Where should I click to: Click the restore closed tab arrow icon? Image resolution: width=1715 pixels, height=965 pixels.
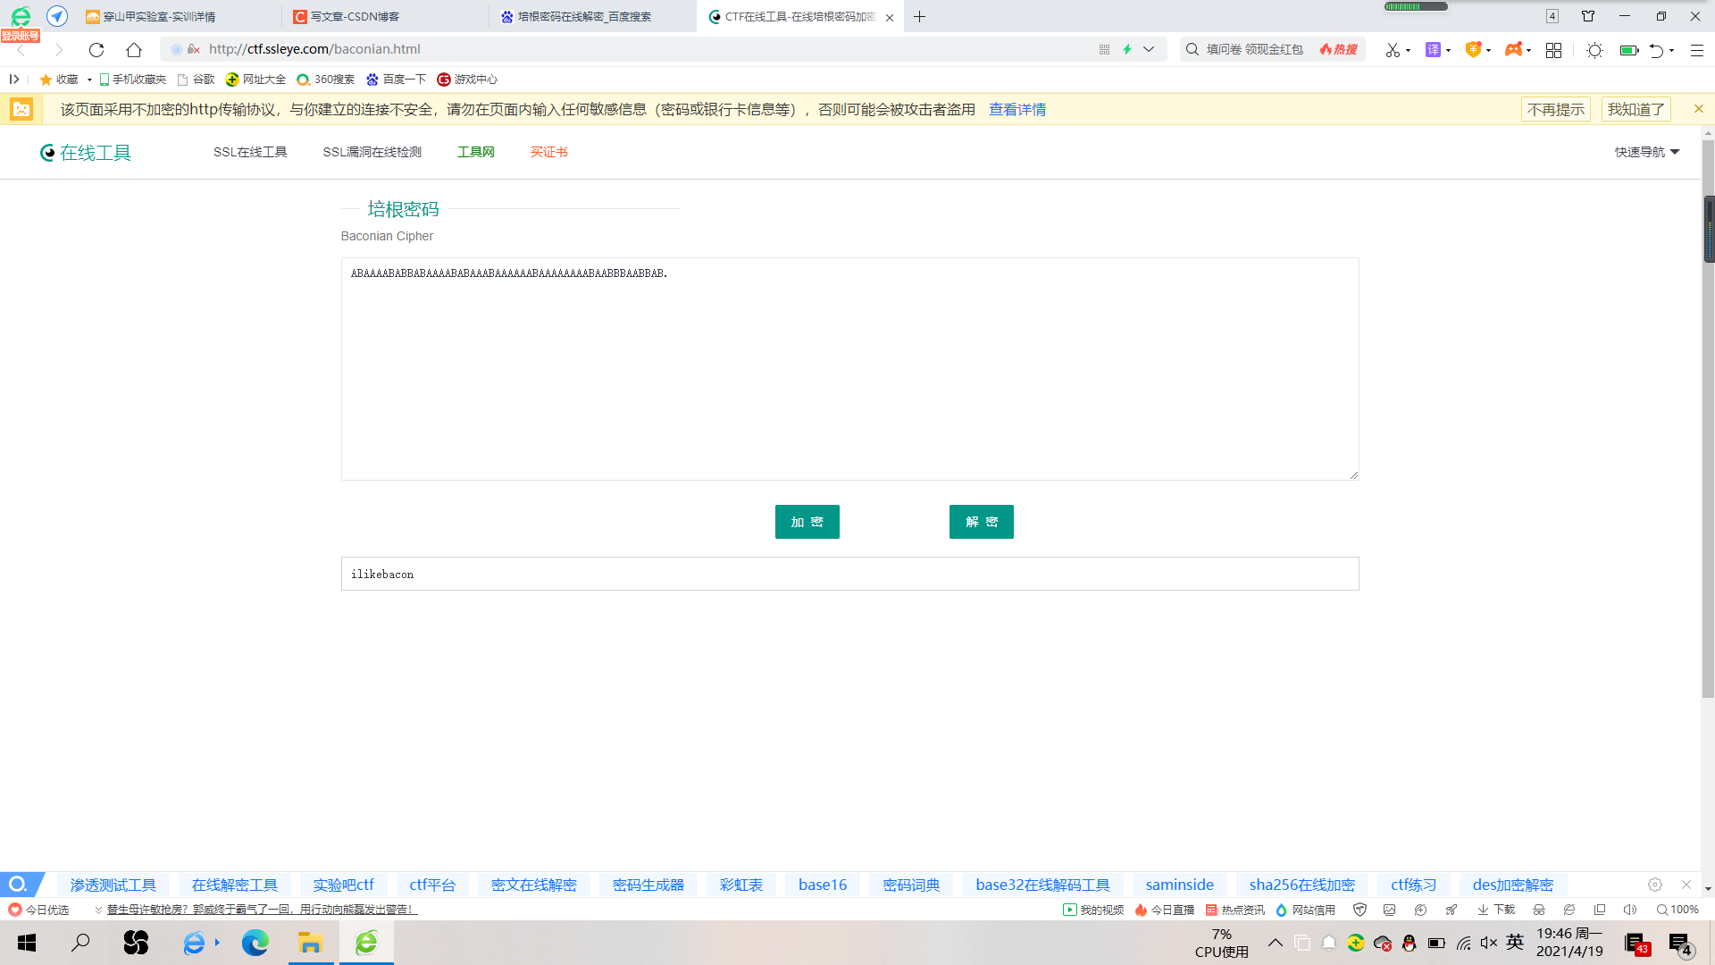1656,51
